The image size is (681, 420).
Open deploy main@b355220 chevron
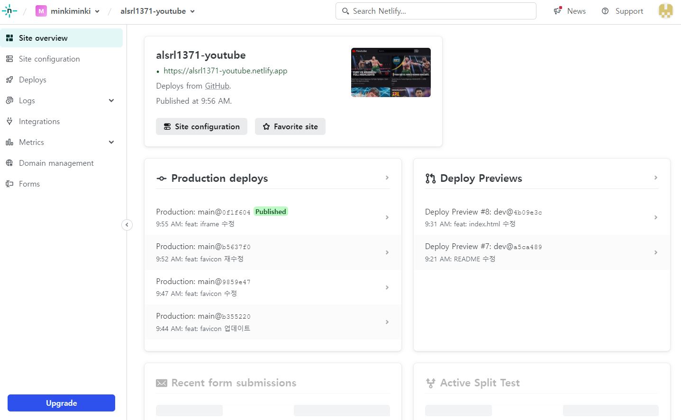click(x=387, y=322)
